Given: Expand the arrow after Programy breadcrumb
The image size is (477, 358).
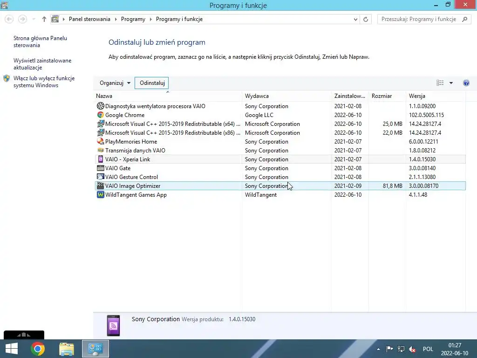Looking at the screenshot, I should (150, 19).
